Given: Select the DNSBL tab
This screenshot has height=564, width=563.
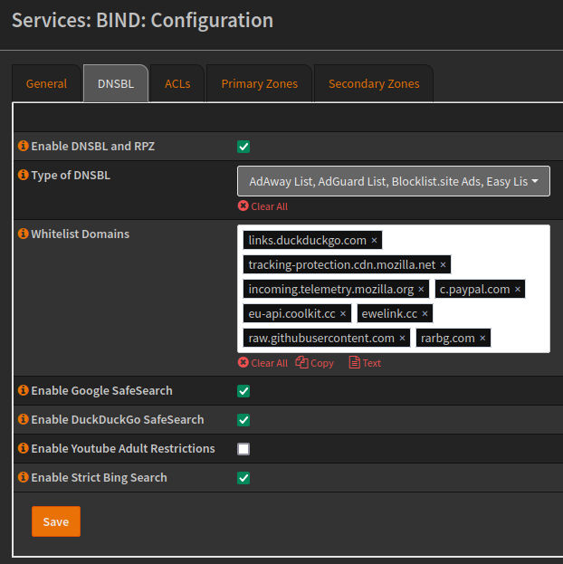Looking at the screenshot, I should coord(116,83).
